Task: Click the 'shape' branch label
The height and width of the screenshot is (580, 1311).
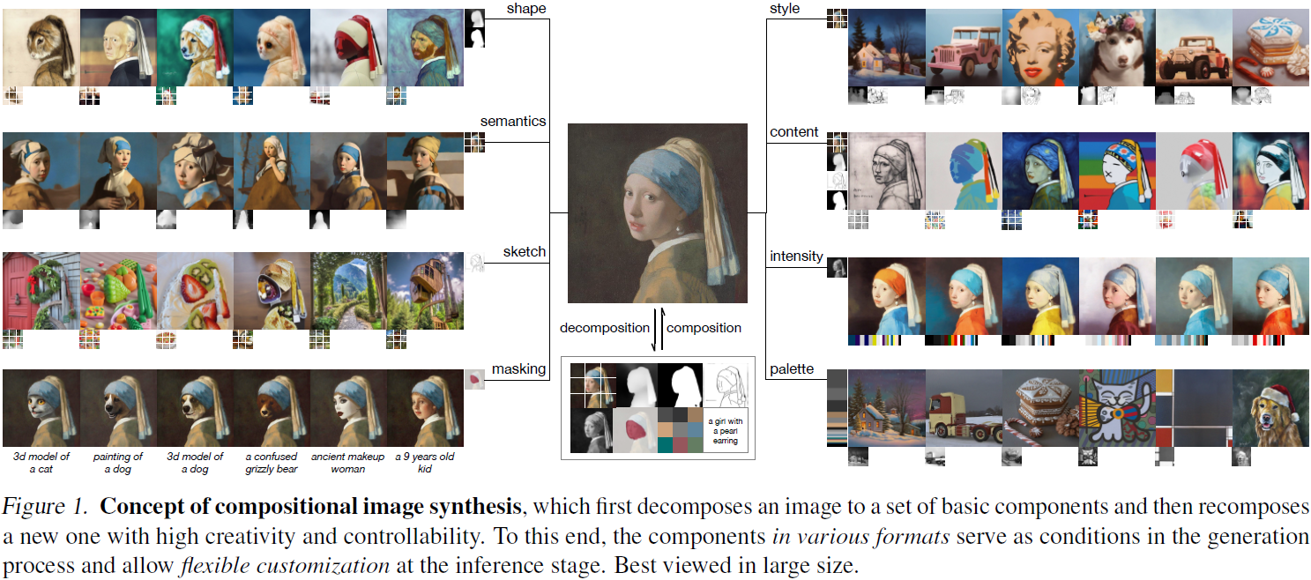Action: click(526, 9)
